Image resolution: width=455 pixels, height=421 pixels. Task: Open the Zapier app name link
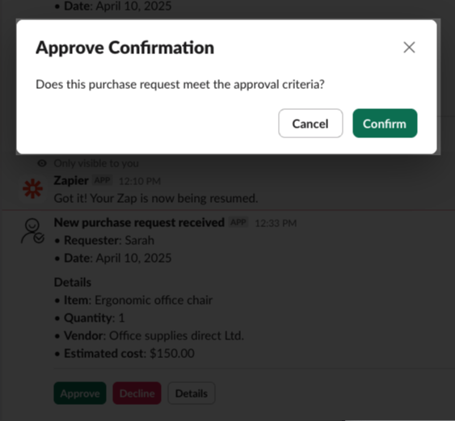pyautogui.click(x=71, y=180)
